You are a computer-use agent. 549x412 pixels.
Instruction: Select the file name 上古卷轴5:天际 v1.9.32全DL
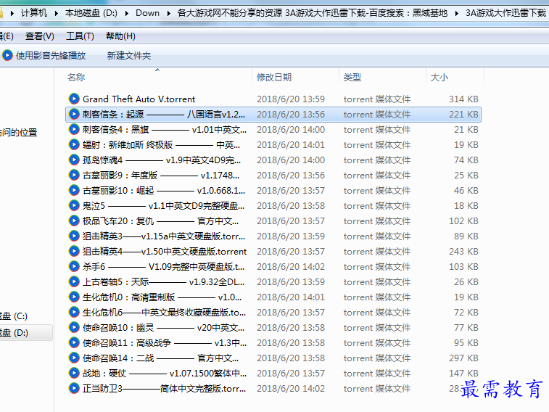click(x=163, y=281)
